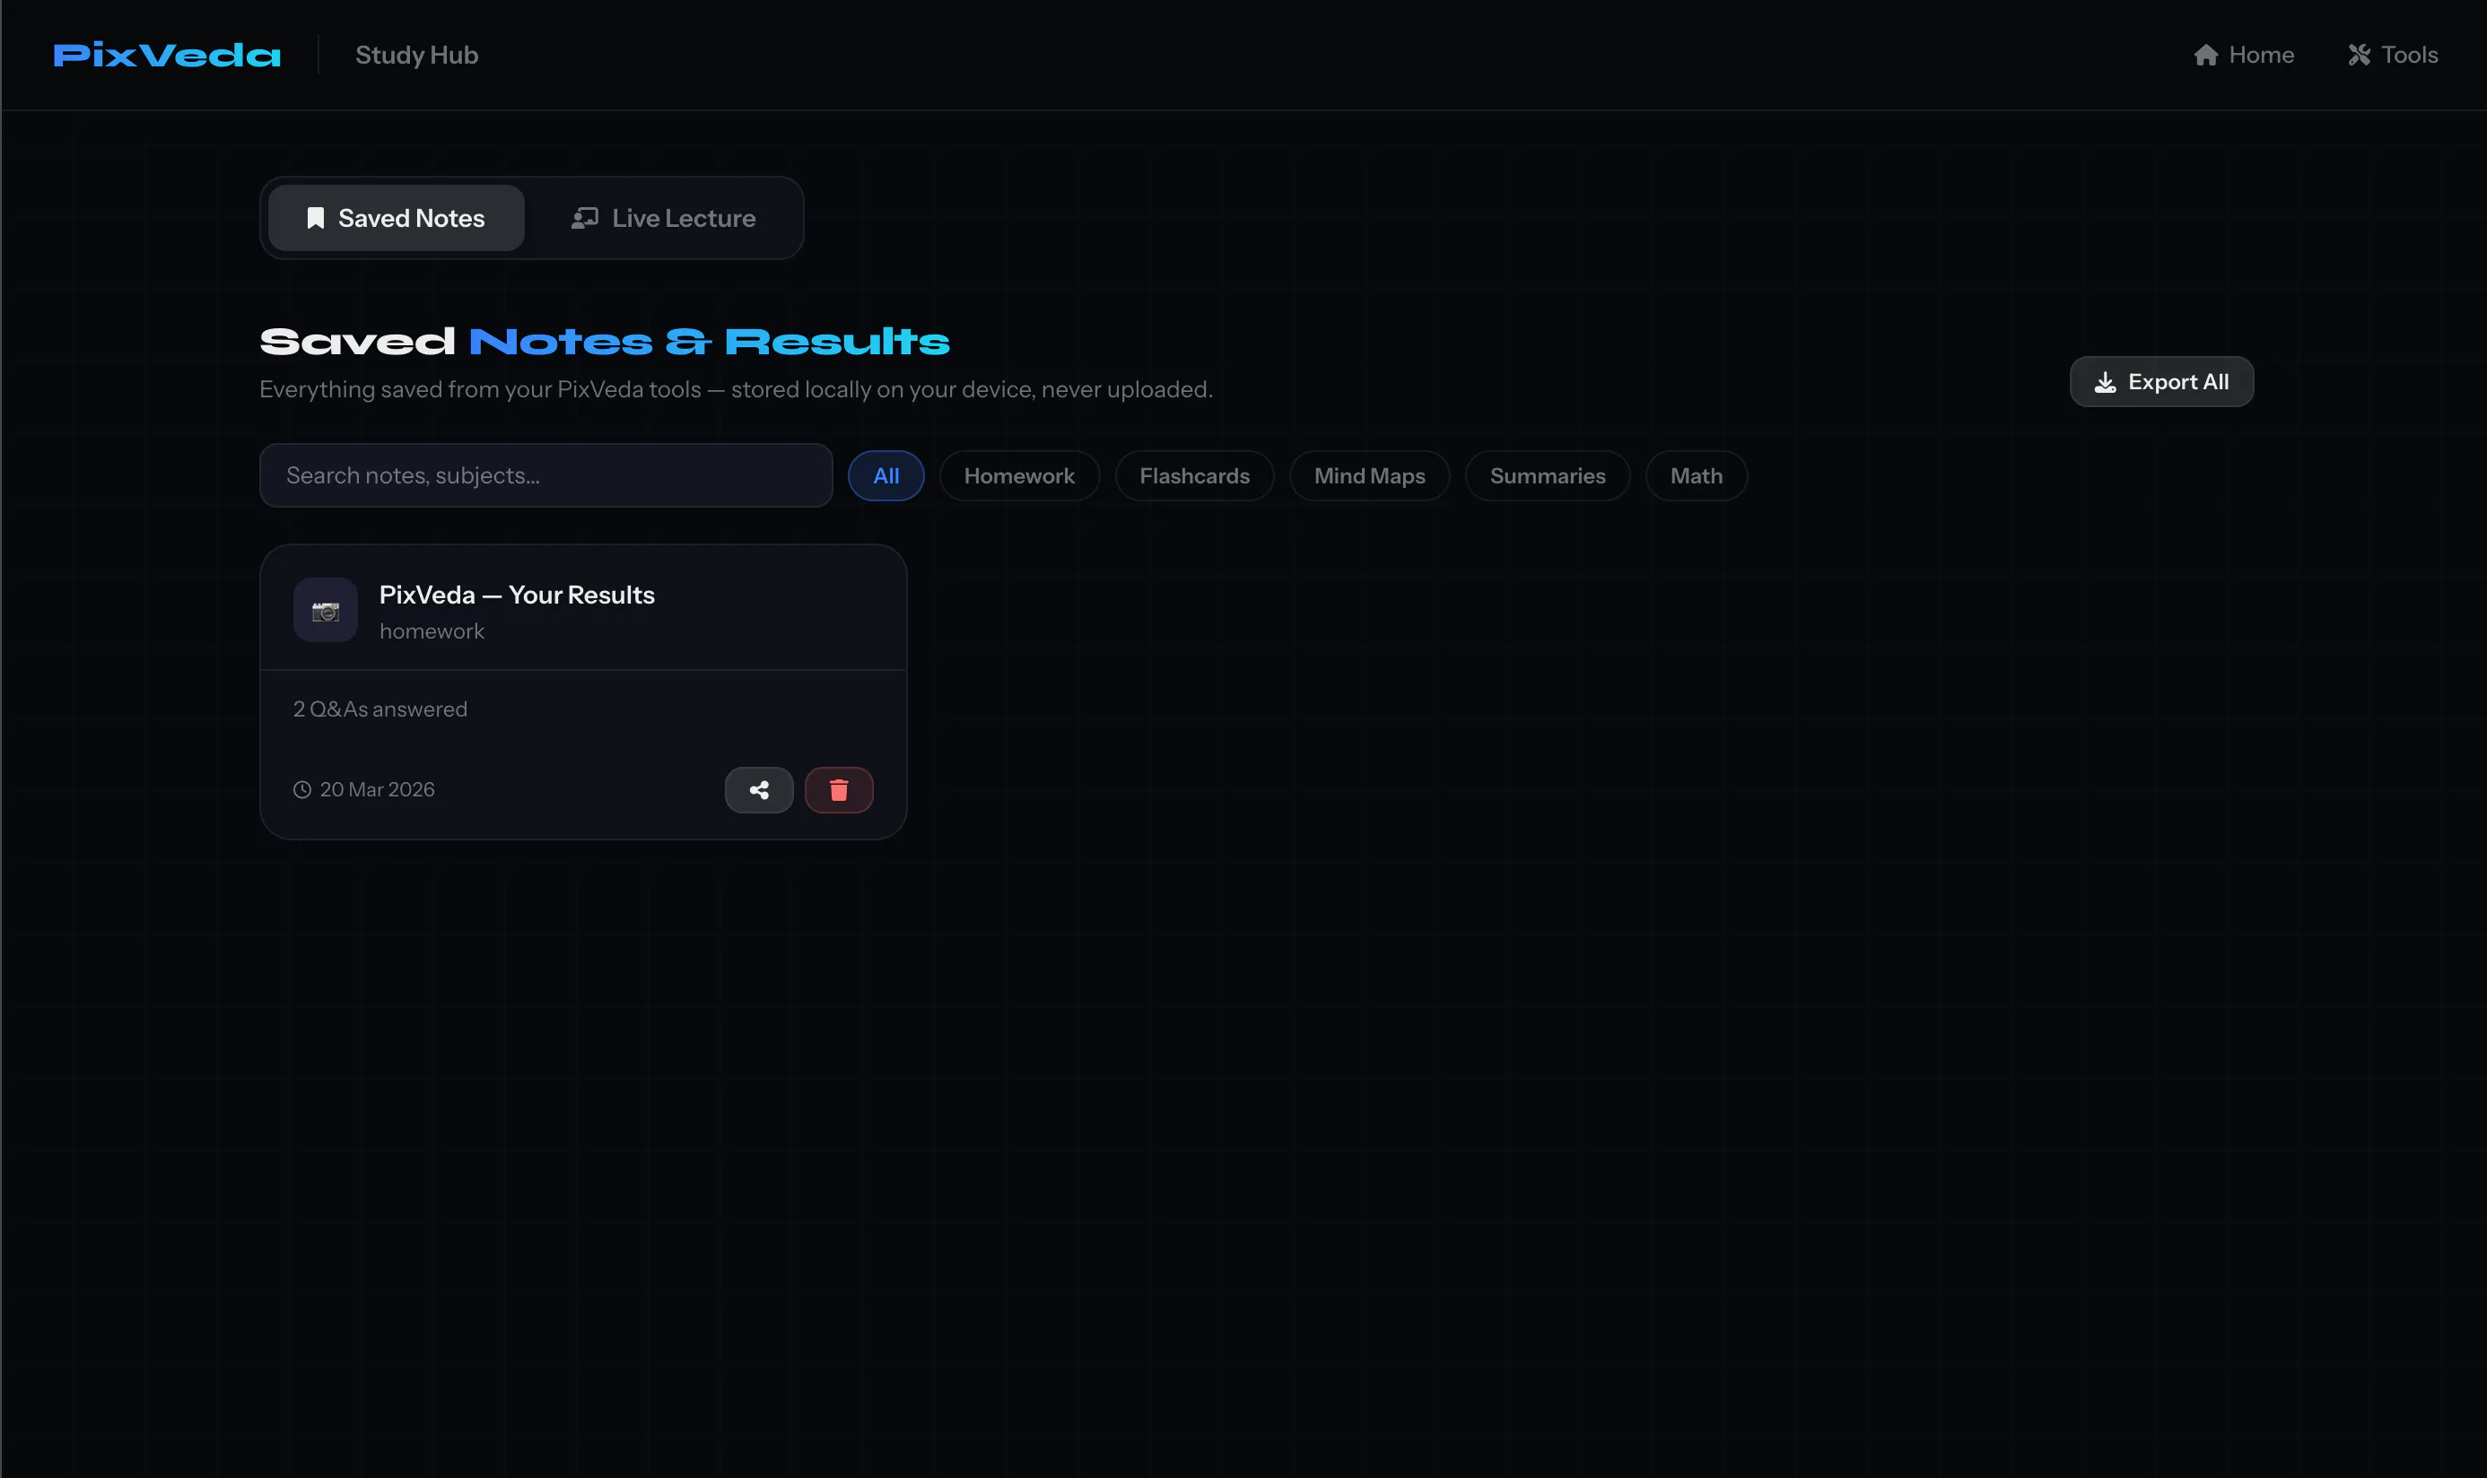The width and height of the screenshot is (2487, 1478).
Task: Click the camera icon on the results card
Action: pyautogui.click(x=326, y=611)
